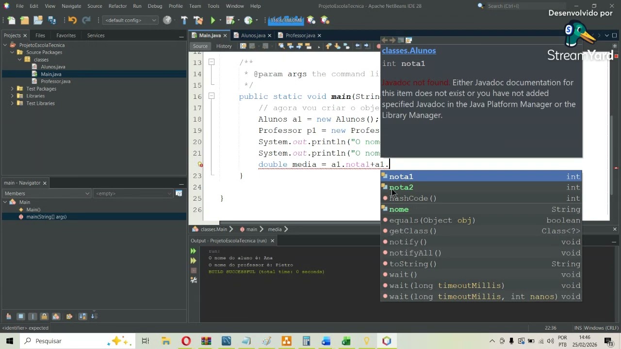The image size is (621, 349).
Task: Expand Test Libraries node
Action: coord(12,103)
